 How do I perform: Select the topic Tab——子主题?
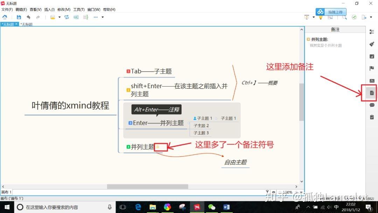(151, 71)
